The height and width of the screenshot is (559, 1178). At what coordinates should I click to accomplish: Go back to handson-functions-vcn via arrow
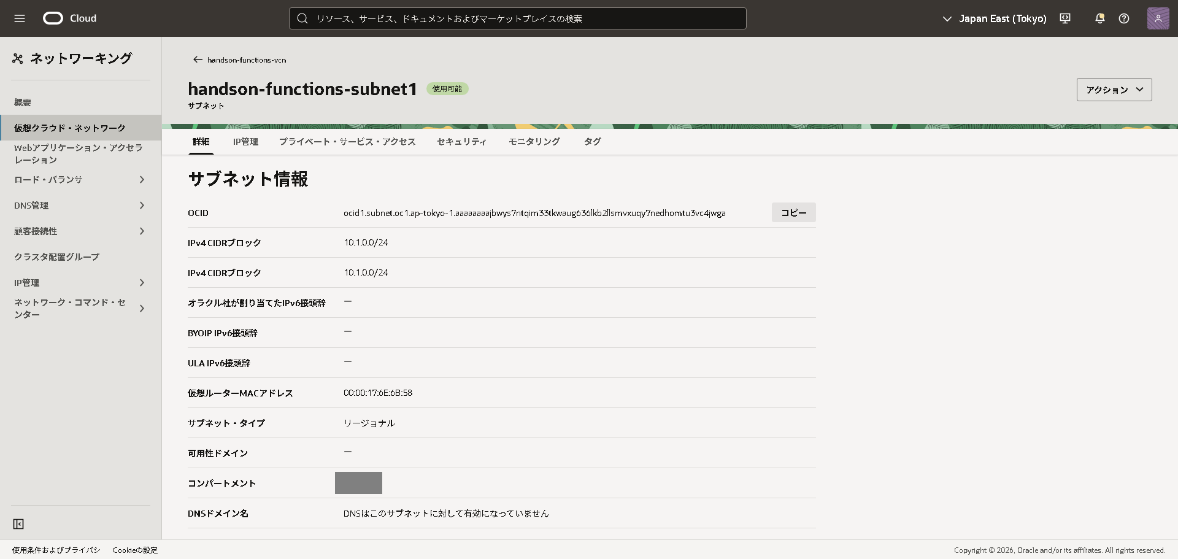(198, 60)
